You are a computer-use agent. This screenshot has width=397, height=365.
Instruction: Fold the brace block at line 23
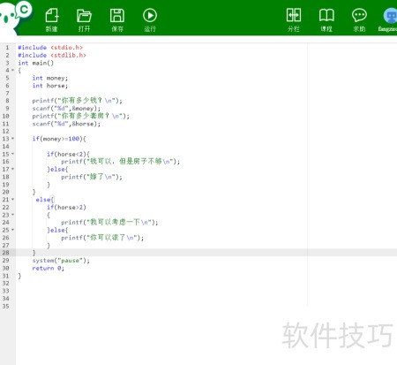[x=12, y=215]
